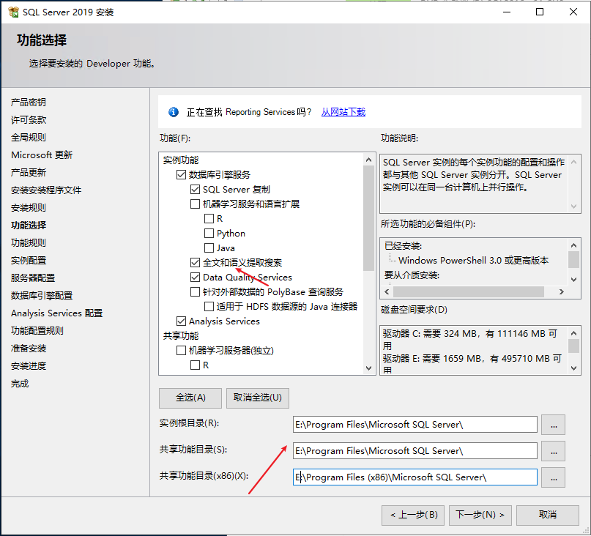Click the 全选(A) button
This screenshot has height=536, width=591.
[x=190, y=398]
